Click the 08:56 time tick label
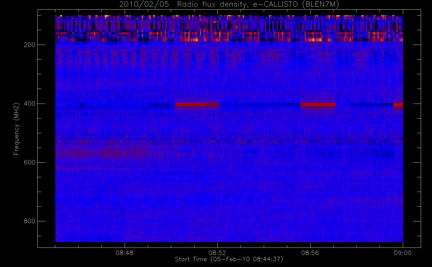The height and width of the screenshot is (267, 432). click(310, 253)
